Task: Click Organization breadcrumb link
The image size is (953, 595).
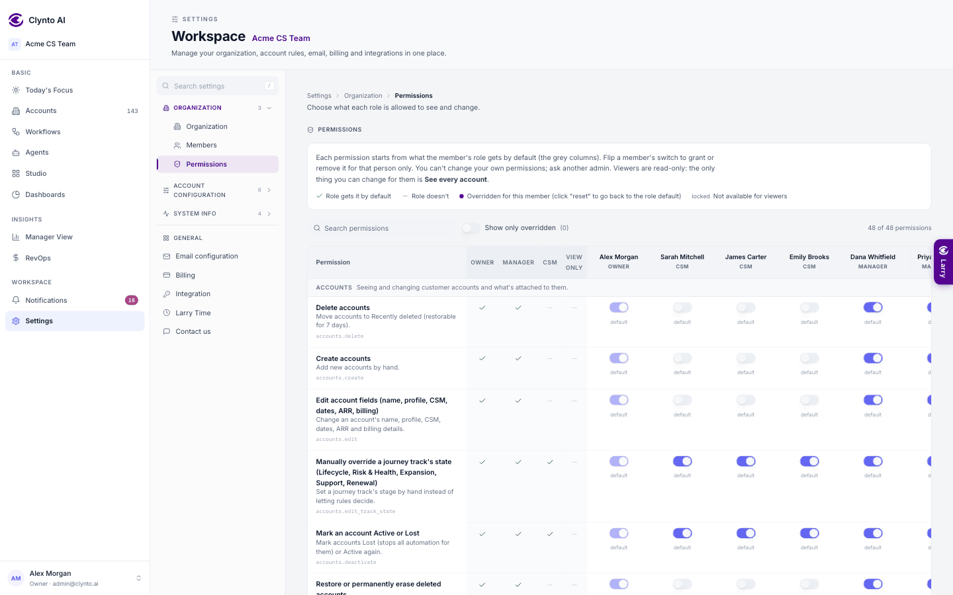Action: click(363, 96)
